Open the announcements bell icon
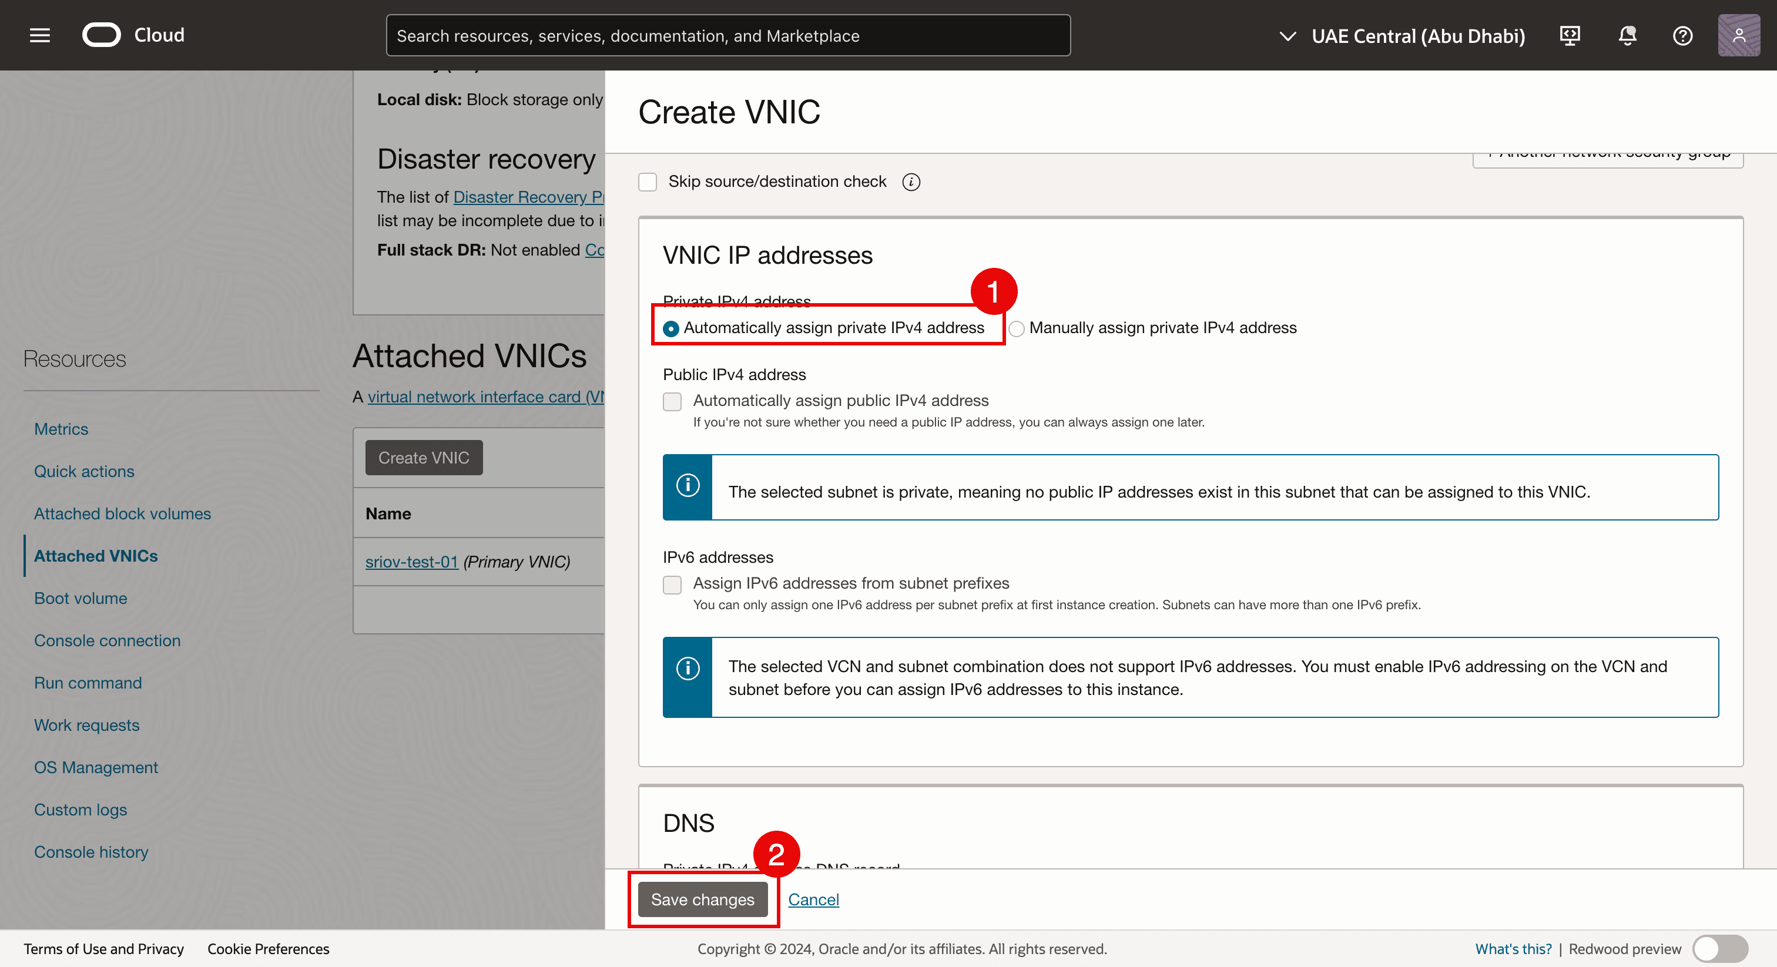 (x=1627, y=35)
